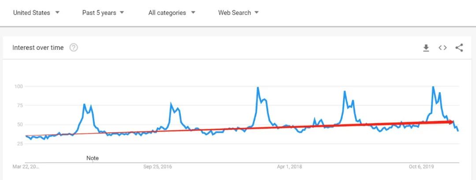
Task: Click the 100 value on y-axis
Action: click(x=19, y=86)
